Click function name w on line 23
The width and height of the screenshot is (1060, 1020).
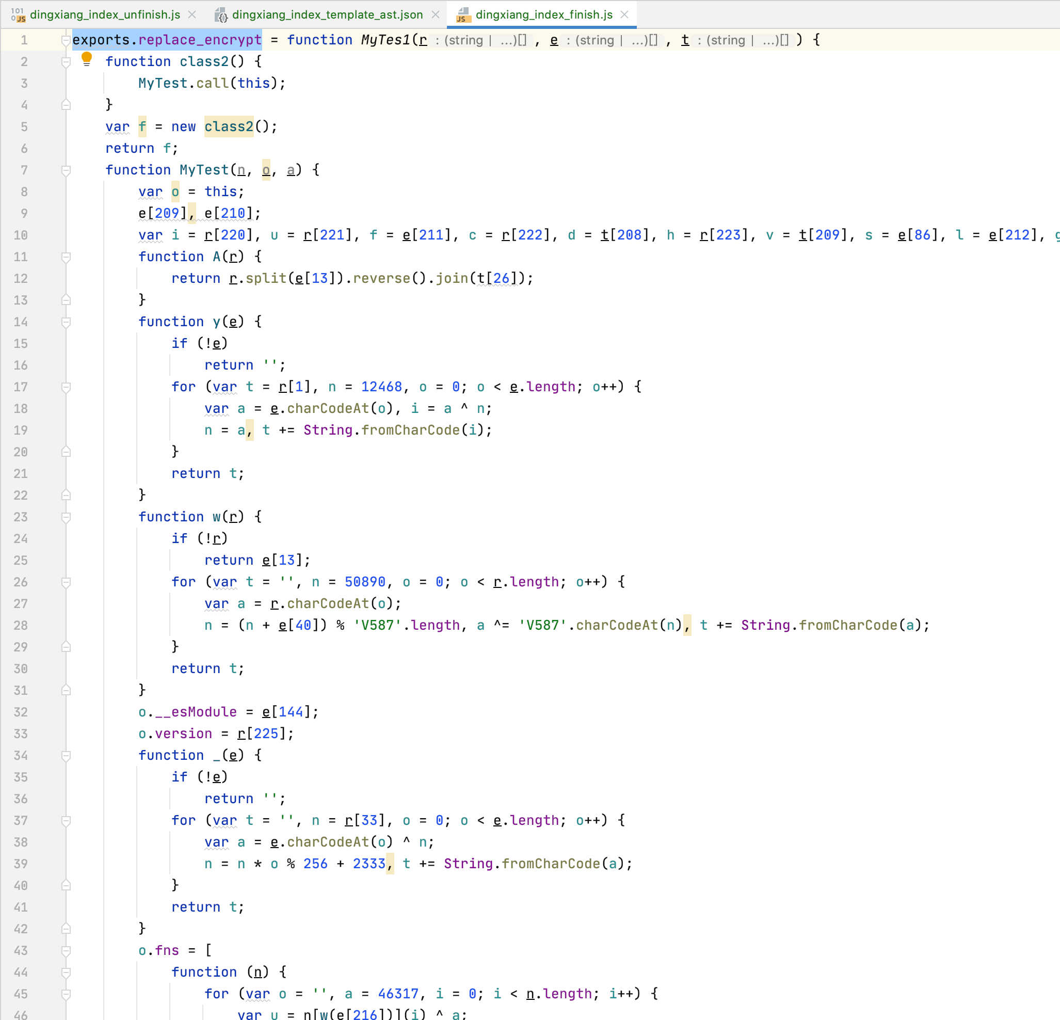[x=216, y=517]
